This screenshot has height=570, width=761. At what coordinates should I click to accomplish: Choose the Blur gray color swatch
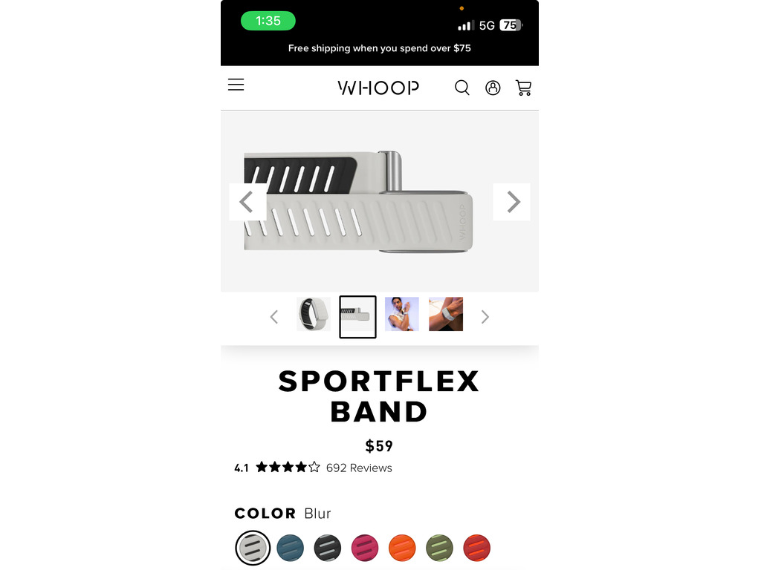[x=253, y=548]
